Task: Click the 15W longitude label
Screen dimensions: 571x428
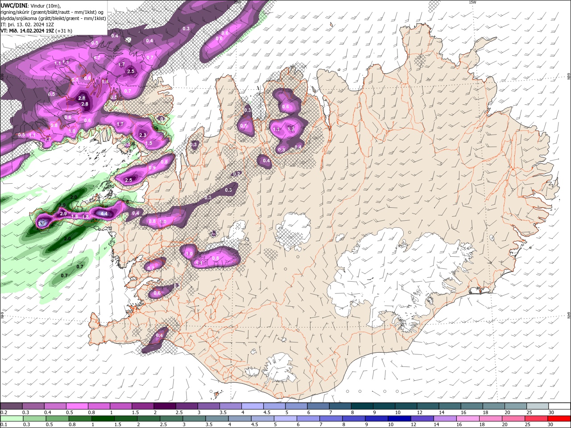Action: tap(472, 2)
